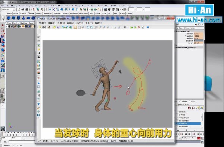Create a polygon sphere from Maya shelf
This screenshot has width=224, height=147.
(x=9, y=18)
